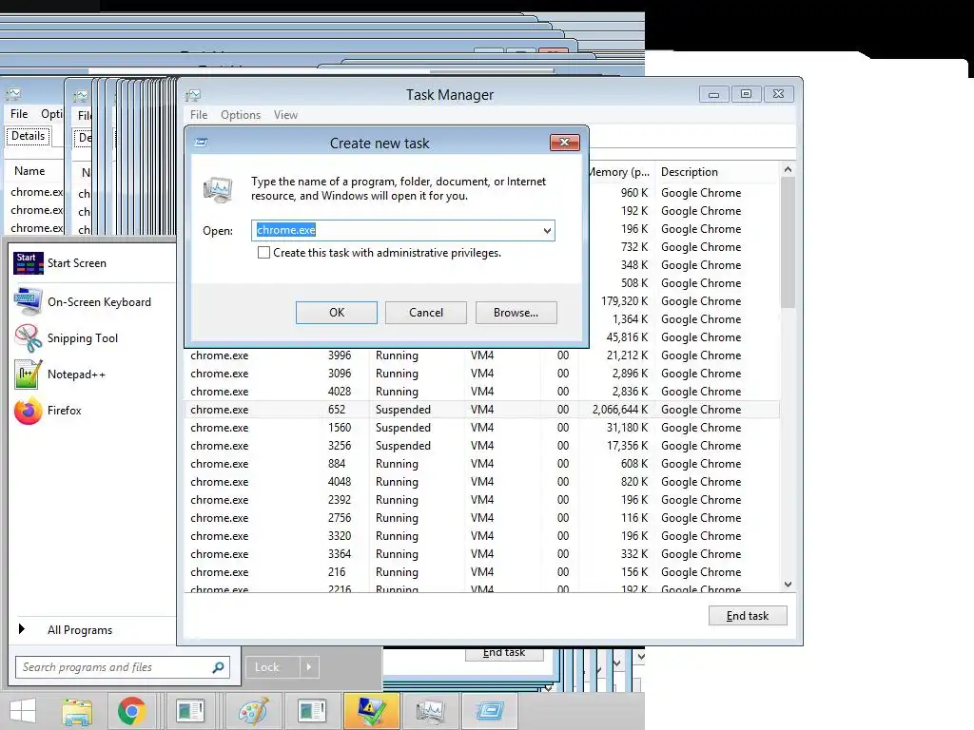Click the process list scroll down arrow
The width and height of the screenshot is (974, 730).
coord(788,585)
